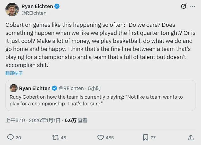The image size is (201, 145).
Task: Click the 5小时 quoted tweet timestamp
Action: 95,88
